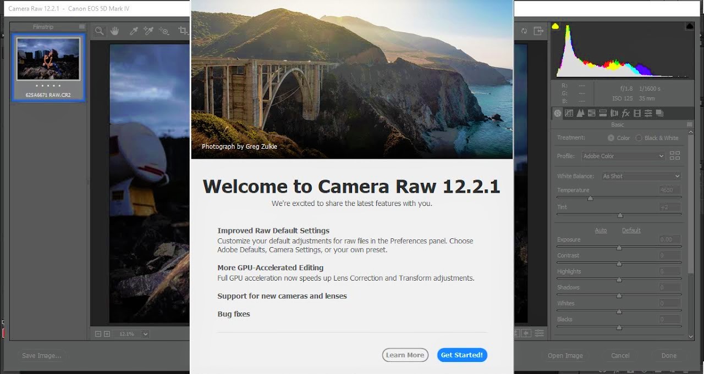Viewport: 704px width, 374px height.
Task: Open the Presets panel tab
Action: (x=648, y=113)
